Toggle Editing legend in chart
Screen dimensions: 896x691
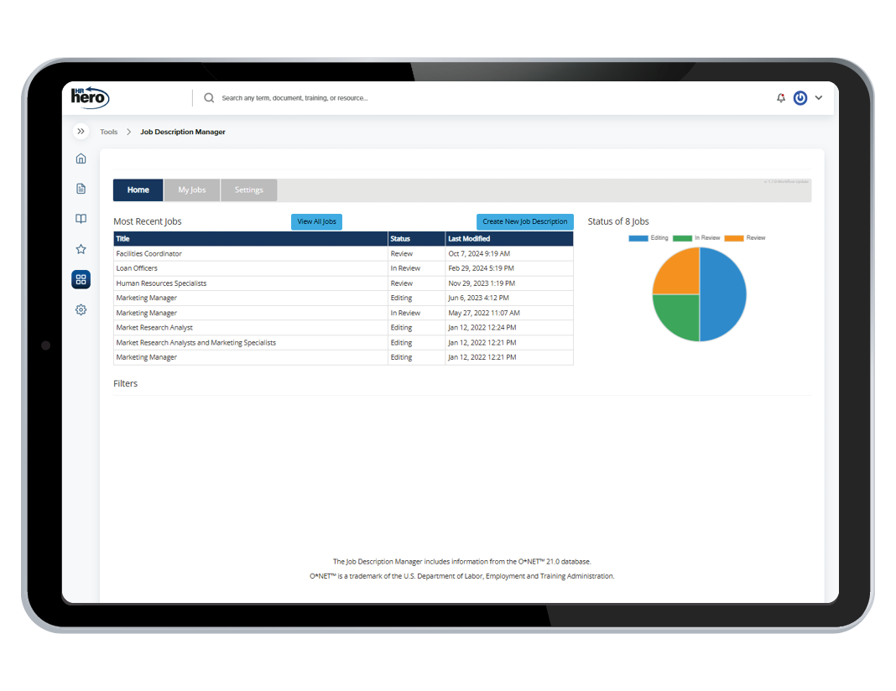click(649, 238)
